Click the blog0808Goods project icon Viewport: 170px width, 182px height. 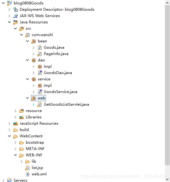[x=10, y=3]
